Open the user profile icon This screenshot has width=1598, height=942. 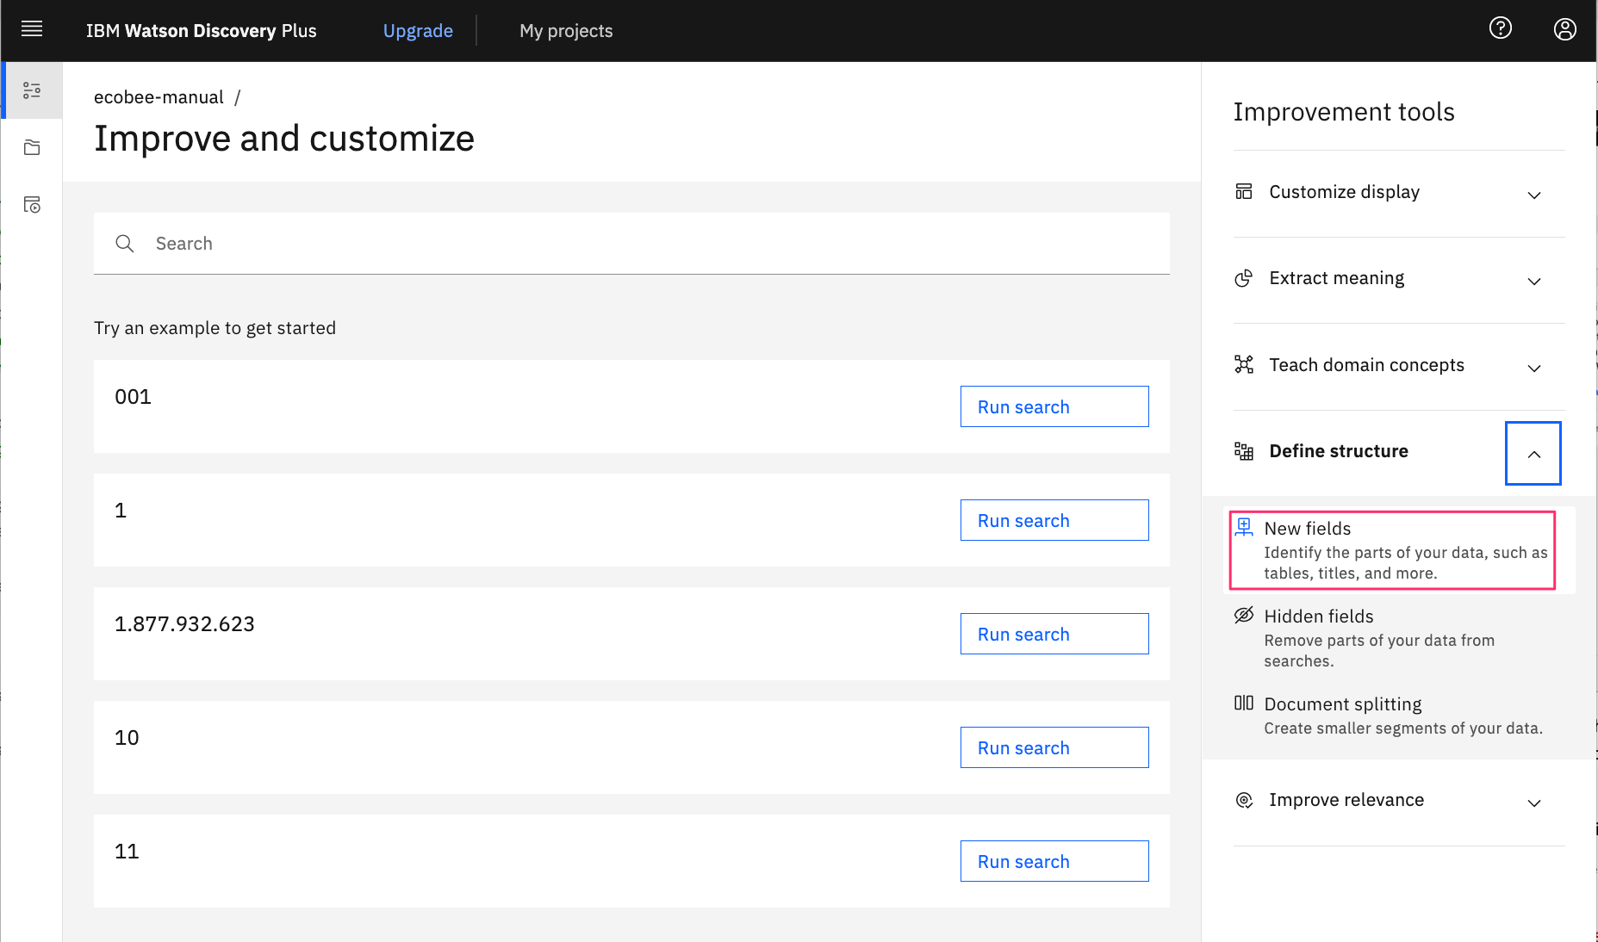[x=1564, y=29]
